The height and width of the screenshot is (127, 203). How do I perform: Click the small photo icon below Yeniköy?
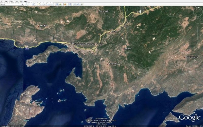40,29
